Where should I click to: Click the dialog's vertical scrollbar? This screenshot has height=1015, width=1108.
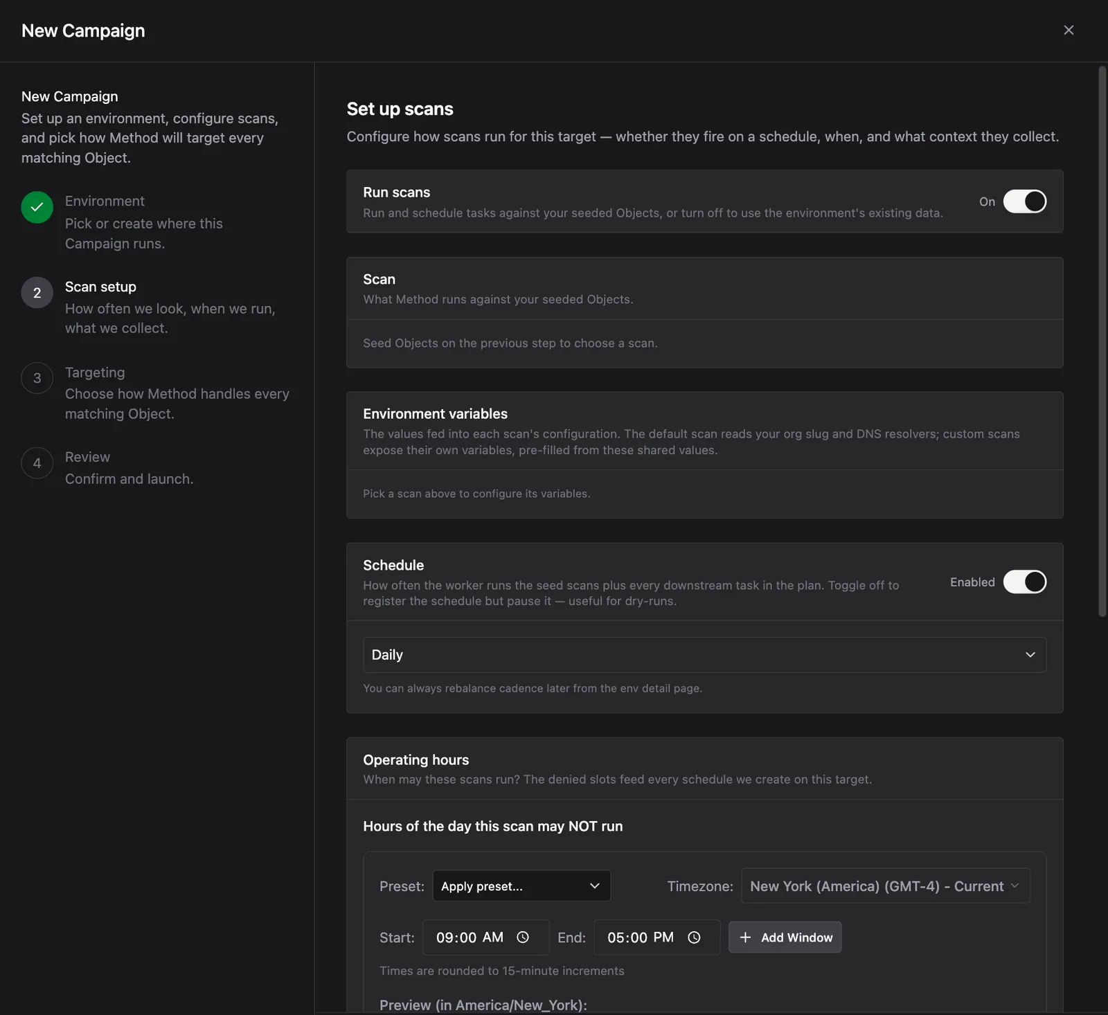(x=1102, y=341)
